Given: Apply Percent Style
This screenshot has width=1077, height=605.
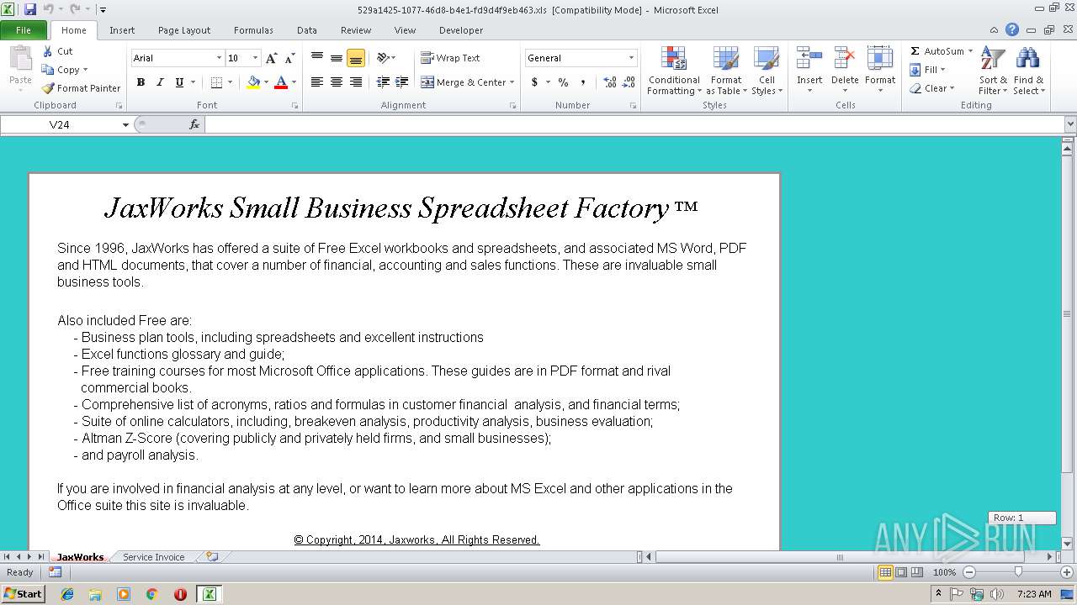Looking at the screenshot, I should tap(563, 82).
